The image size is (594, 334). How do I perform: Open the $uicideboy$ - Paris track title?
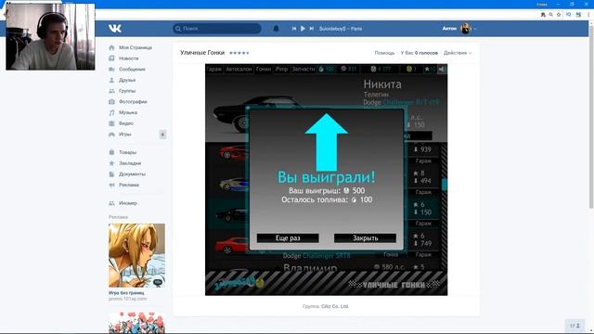click(341, 29)
